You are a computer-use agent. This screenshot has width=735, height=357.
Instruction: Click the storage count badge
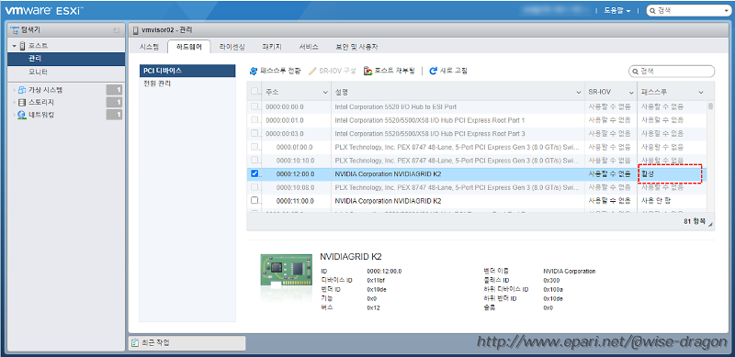tap(114, 102)
